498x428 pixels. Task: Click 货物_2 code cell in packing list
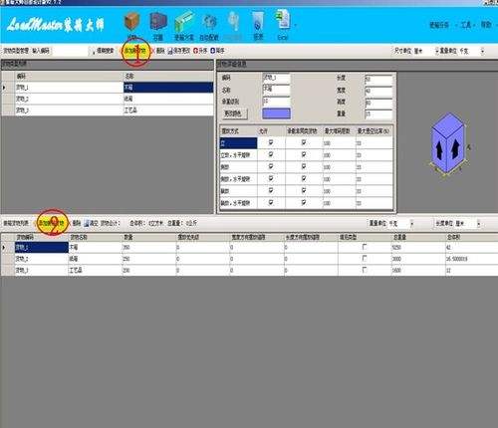coord(42,259)
